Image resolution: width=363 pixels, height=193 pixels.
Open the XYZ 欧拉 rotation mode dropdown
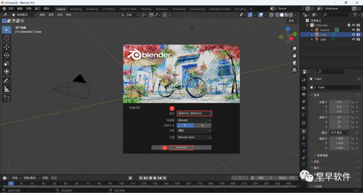click(x=339, y=133)
